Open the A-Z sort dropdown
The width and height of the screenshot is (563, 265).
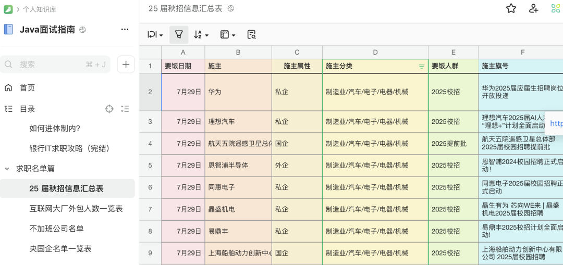click(x=201, y=35)
